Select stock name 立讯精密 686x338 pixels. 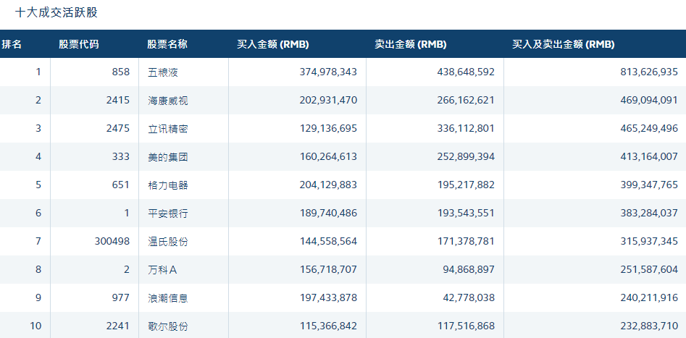(168, 129)
